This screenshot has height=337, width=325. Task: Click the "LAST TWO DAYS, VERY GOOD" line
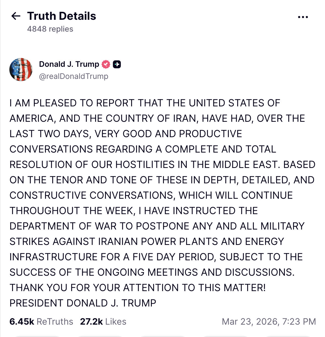[x=126, y=134]
